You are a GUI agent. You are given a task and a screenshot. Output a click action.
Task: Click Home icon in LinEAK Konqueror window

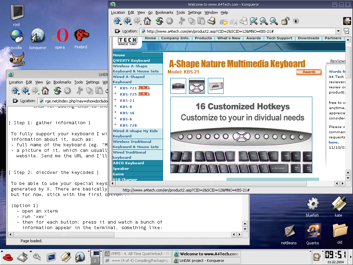click(45, 91)
